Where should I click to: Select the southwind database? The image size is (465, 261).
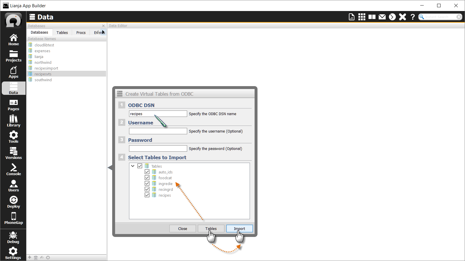tap(43, 79)
